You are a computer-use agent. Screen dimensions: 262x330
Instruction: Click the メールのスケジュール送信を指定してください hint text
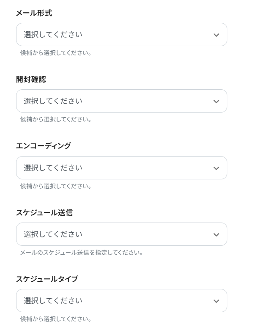[x=82, y=253]
